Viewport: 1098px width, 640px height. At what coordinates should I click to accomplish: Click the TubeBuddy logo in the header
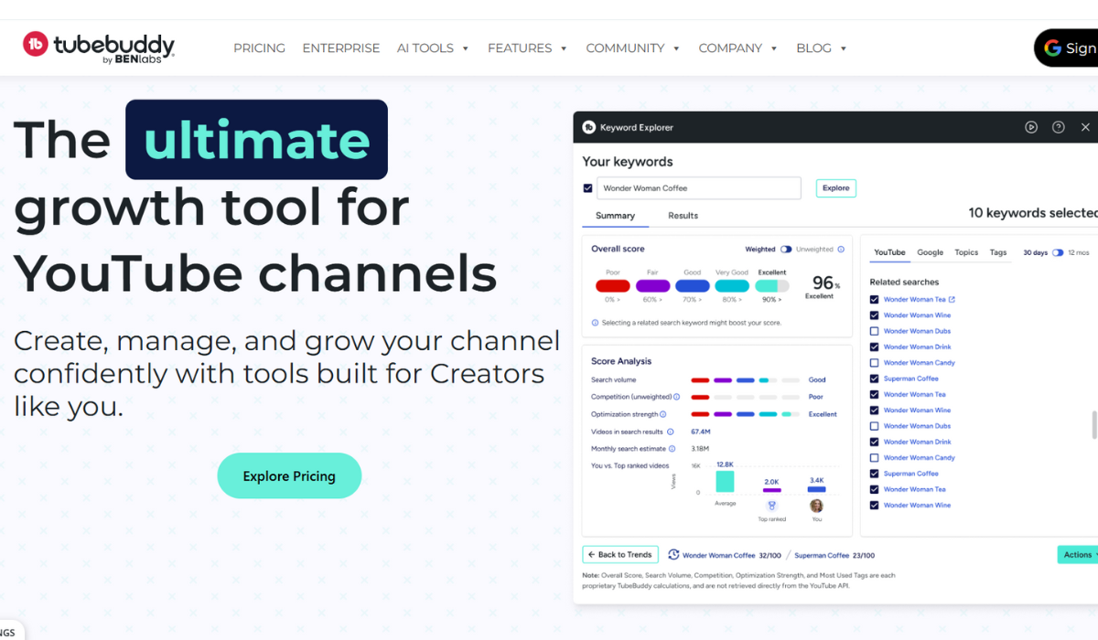[x=99, y=48]
